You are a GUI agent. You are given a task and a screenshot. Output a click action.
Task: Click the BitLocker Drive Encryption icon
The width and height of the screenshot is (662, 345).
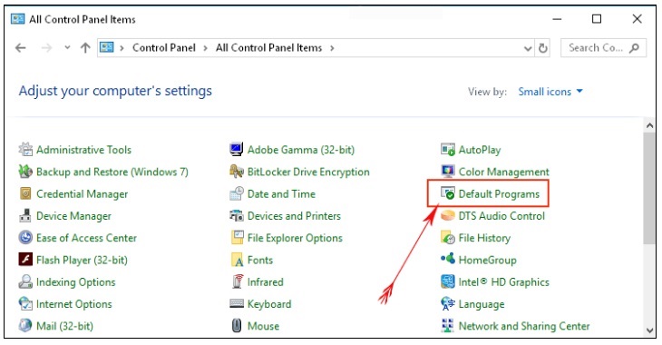pyautogui.click(x=237, y=172)
